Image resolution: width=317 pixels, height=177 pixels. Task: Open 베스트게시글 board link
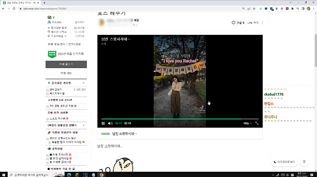tap(57, 93)
